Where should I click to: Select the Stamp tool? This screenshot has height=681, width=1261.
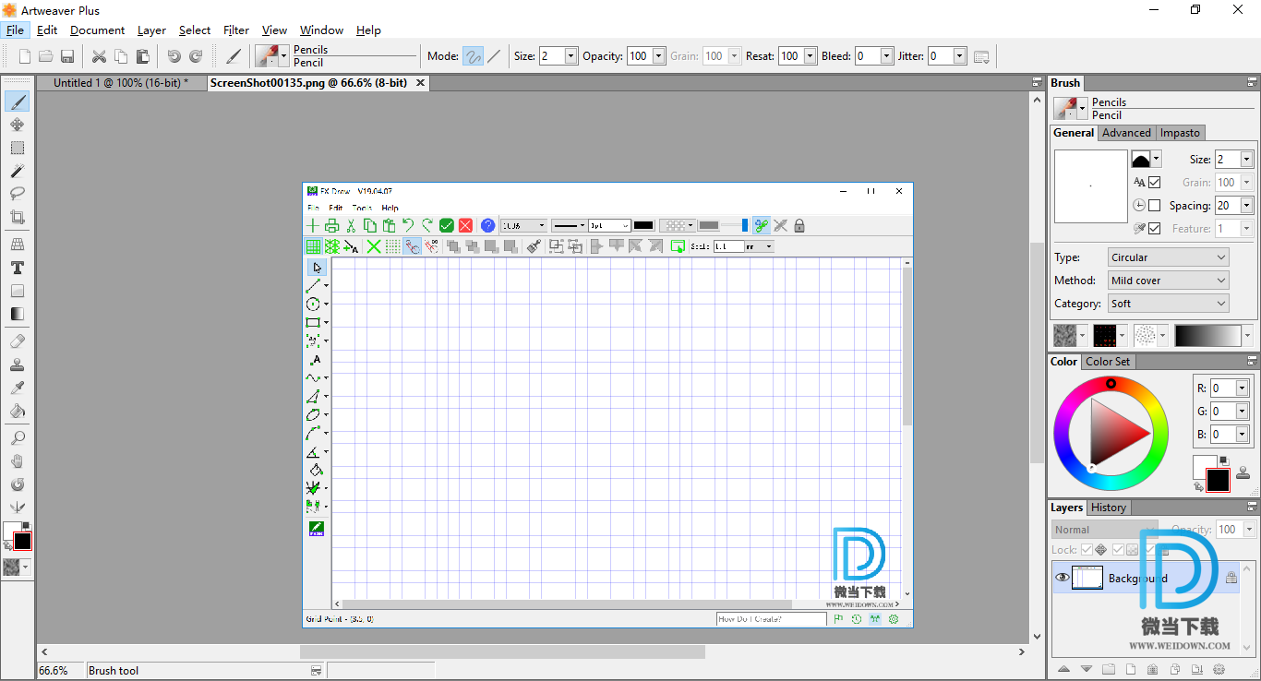(17, 364)
